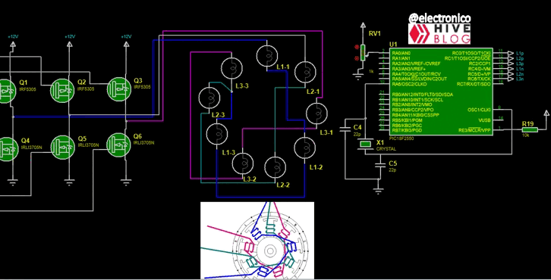Click the RA0/AN0 pin label on U1
This screenshot has width=551, height=280.
tap(401, 53)
